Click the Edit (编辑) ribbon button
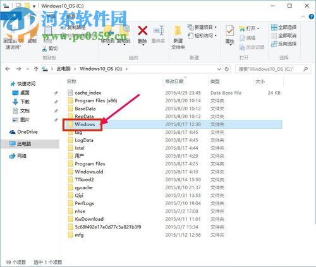The width and height of the screenshot is (316, 267). [x=248, y=38]
